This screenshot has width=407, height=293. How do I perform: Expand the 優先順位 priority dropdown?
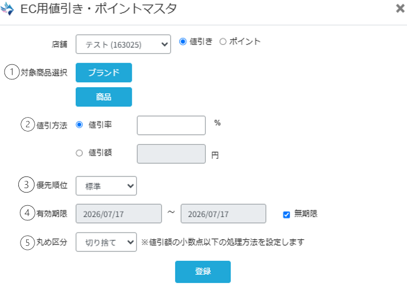106,186
